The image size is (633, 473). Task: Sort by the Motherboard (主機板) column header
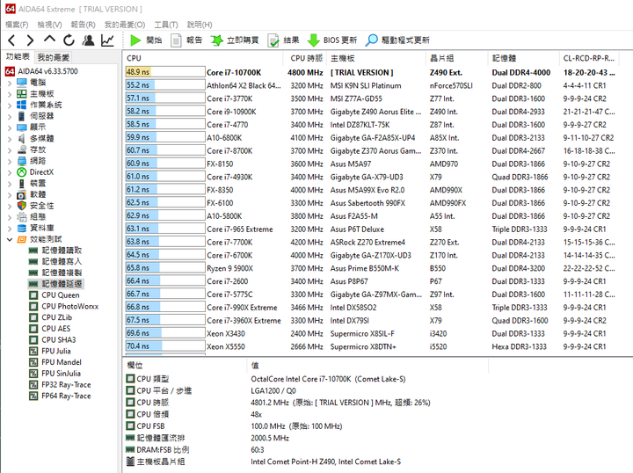coord(375,58)
